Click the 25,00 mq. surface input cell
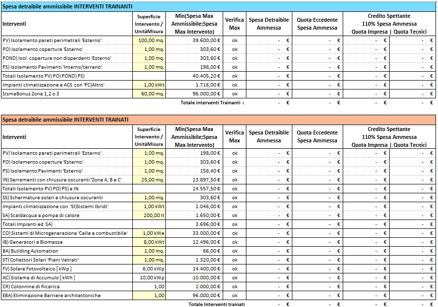The image size is (438, 307). pyautogui.click(x=149, y=180)
